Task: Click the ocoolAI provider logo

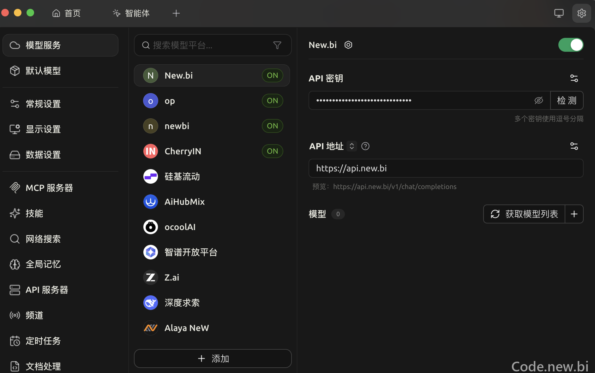Action: (151, 227)
